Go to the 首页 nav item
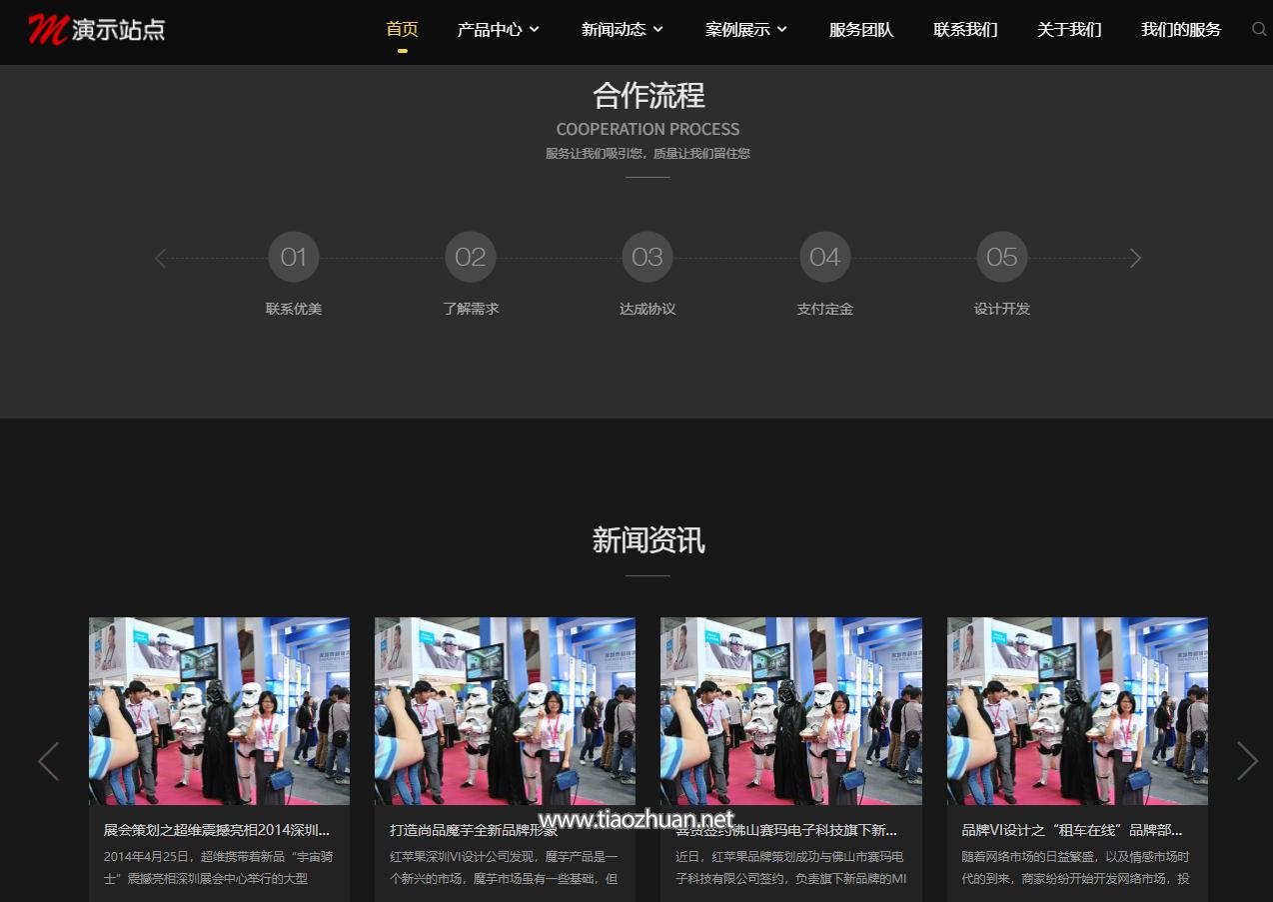 tap(402, 30)
